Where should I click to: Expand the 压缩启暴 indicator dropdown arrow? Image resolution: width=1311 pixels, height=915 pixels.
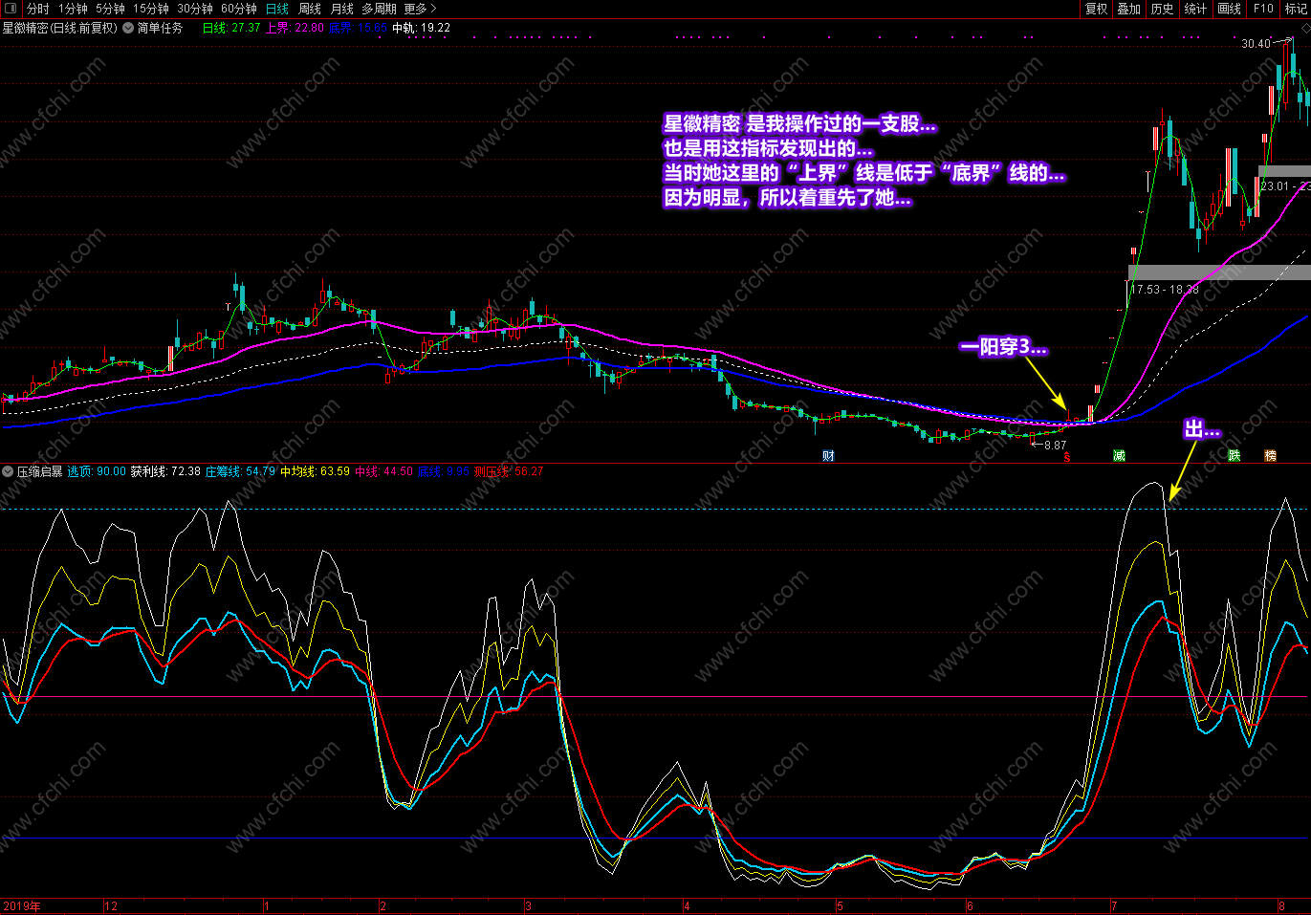[x=9, y=471]
